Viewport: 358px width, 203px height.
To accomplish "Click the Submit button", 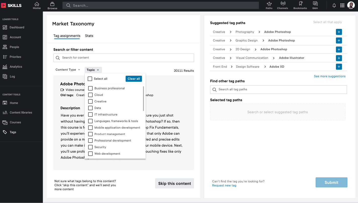I will [331, 182].
